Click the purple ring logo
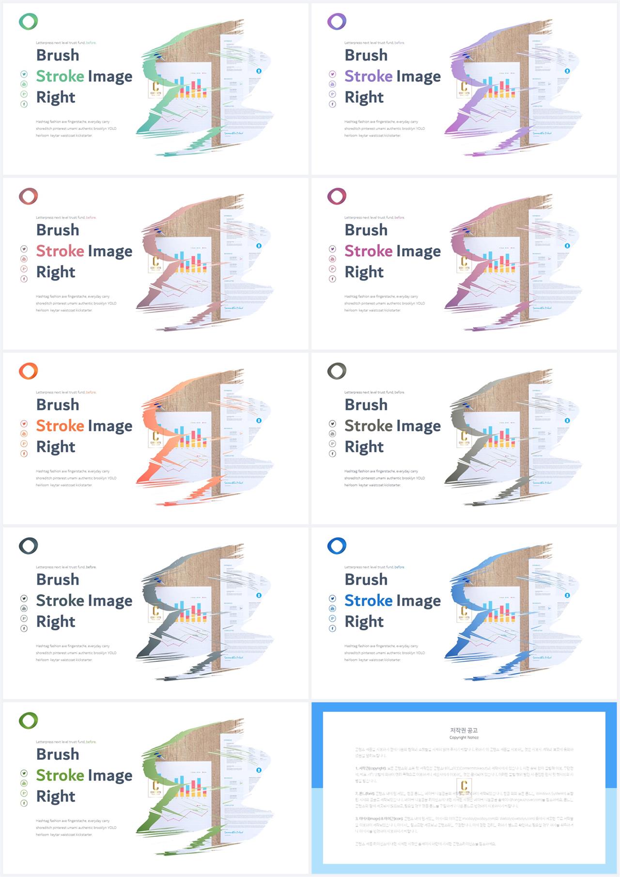 click(x=337, y=22)
